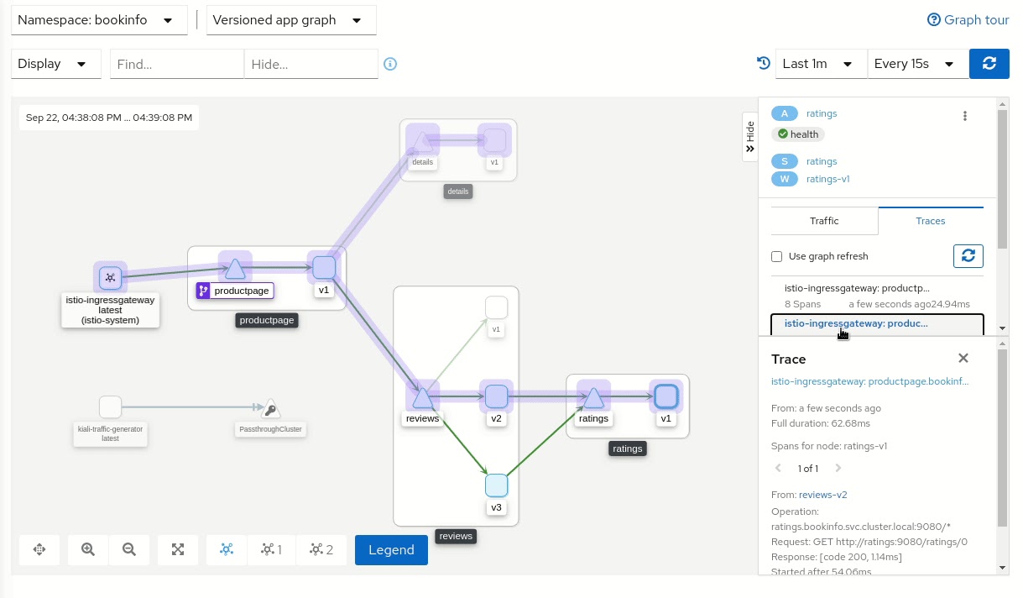This screenshot has width=1023, height=598.
Task: Select graph layout style 1
Action: point(271,549)
